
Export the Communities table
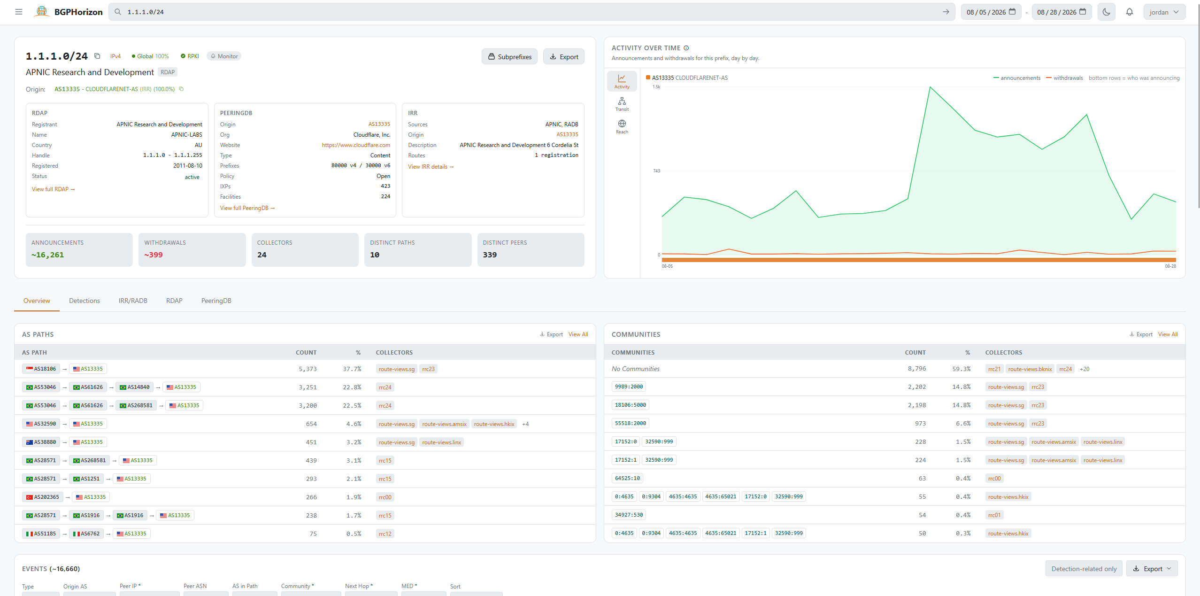(x=1141, y=334)
